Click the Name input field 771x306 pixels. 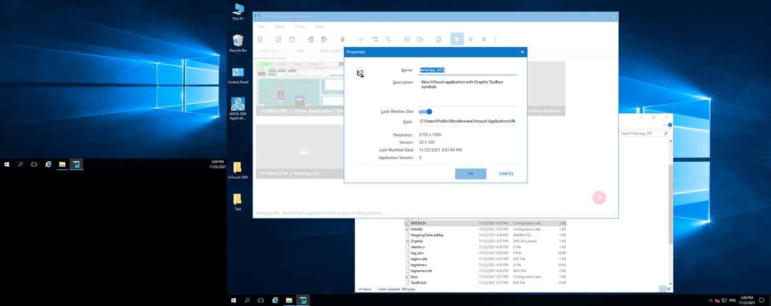point(468,70)
